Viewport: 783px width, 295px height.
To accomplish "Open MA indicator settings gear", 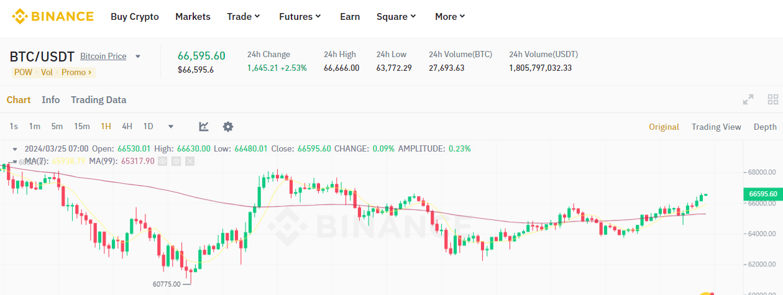I will (176, 161).
